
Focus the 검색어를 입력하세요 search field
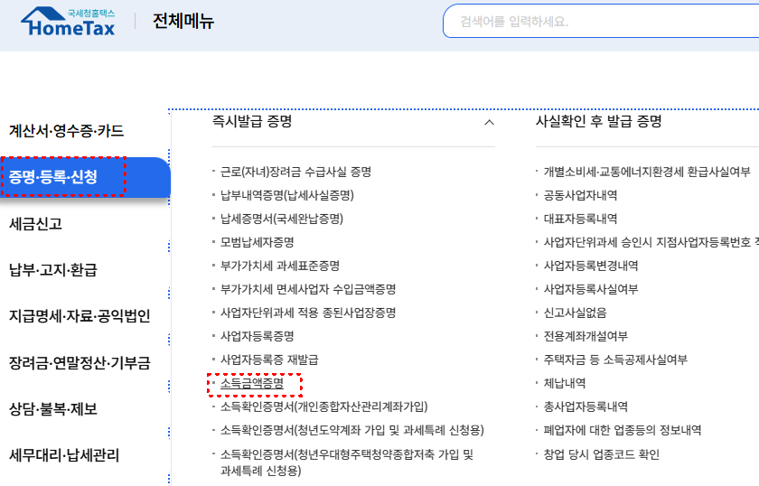(601, 22)
